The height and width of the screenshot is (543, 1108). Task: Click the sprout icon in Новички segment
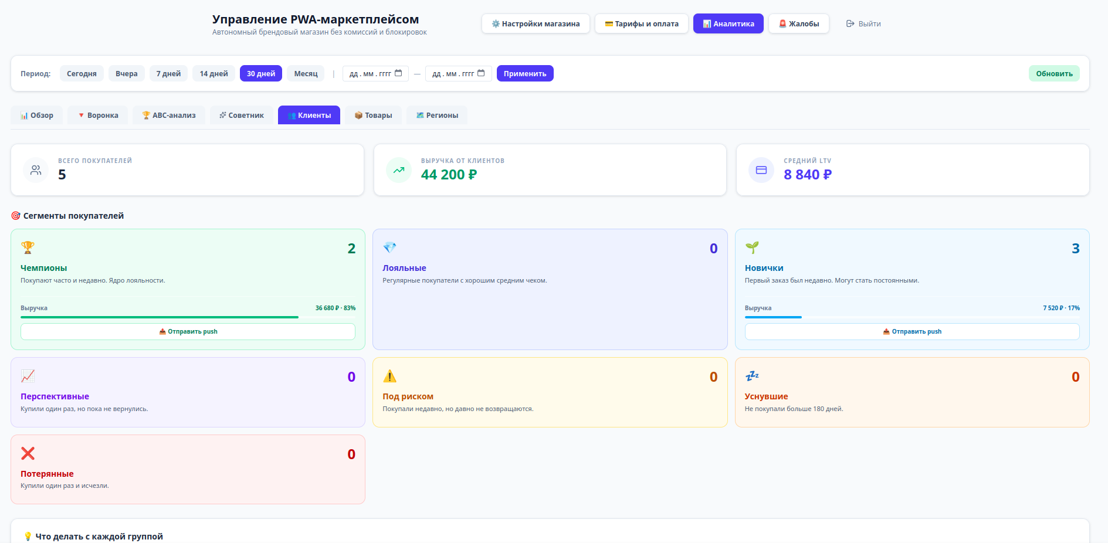[752, 247]
